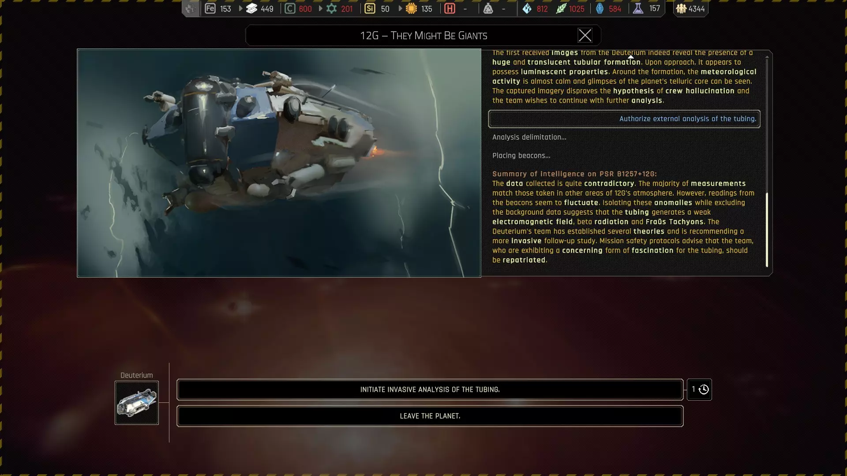Click the electronics chip resource icon
This screenshot has height=476, width=847.
(411, 8)
